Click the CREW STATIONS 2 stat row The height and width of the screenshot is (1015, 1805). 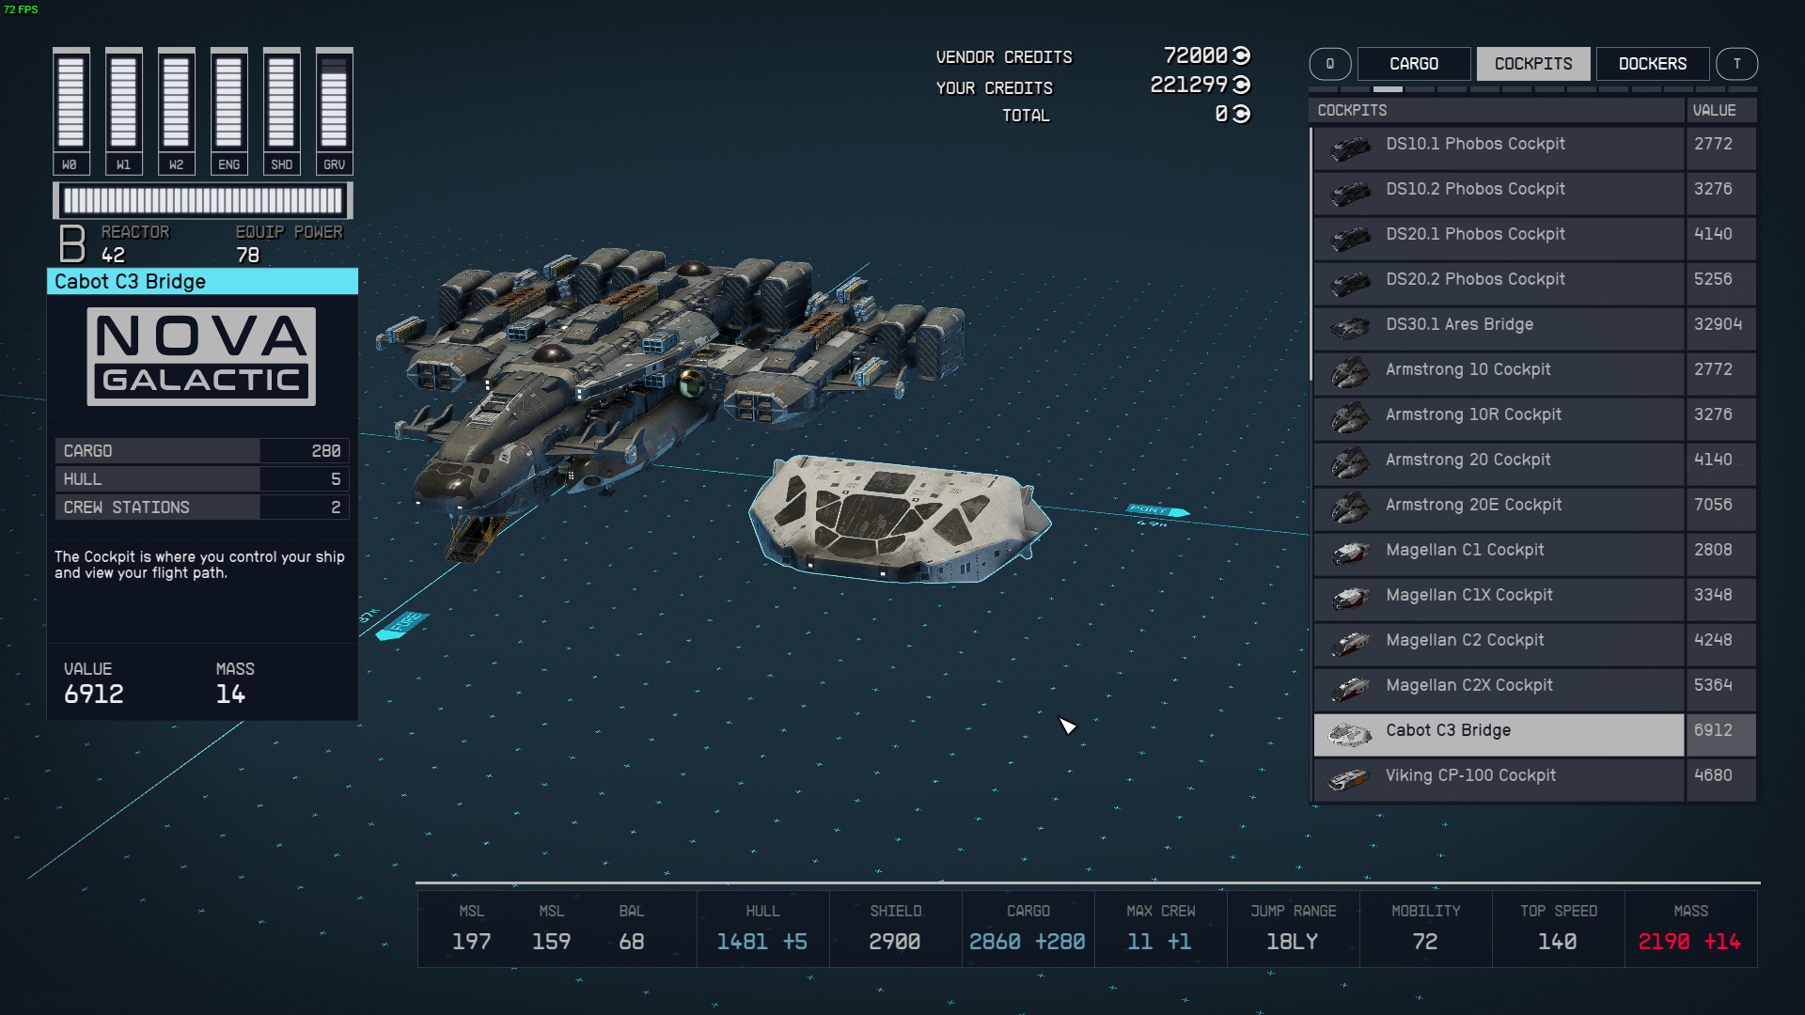[x=202, y=507]
